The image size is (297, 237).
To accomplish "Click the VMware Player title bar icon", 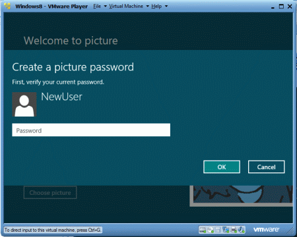I will tap(7, 6).
